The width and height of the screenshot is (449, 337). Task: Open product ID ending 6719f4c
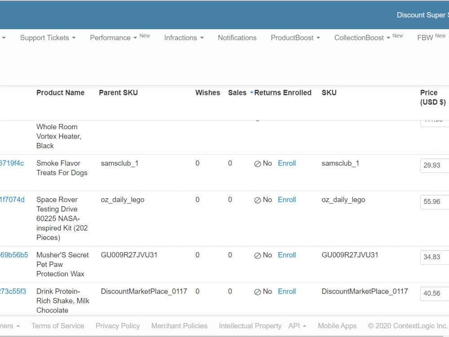[x=12, y=164]
